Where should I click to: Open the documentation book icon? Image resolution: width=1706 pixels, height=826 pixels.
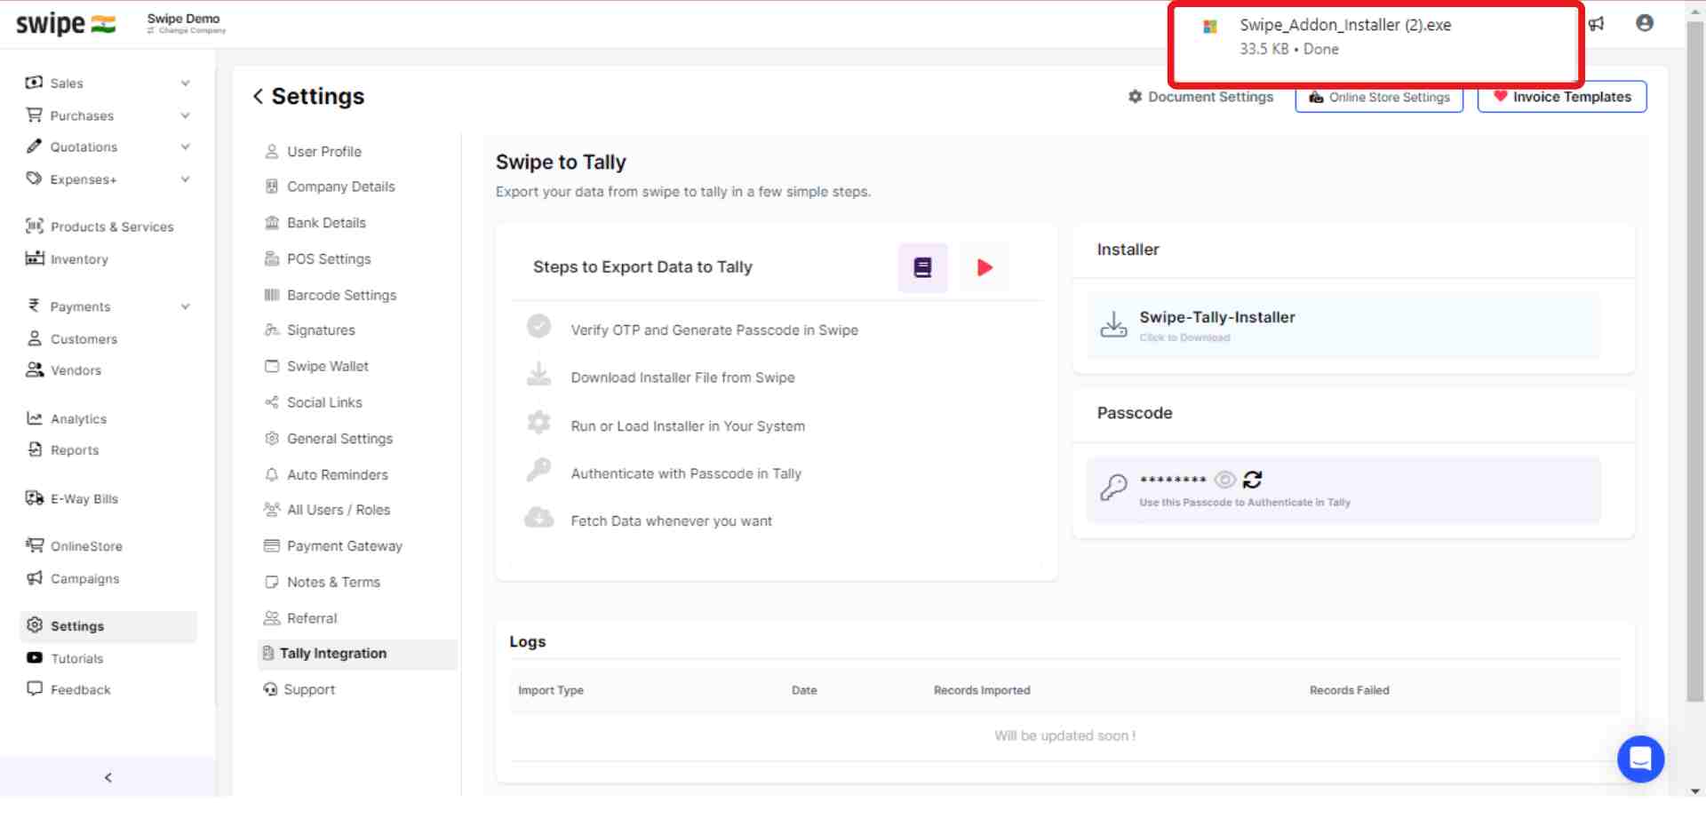point(922,267)
